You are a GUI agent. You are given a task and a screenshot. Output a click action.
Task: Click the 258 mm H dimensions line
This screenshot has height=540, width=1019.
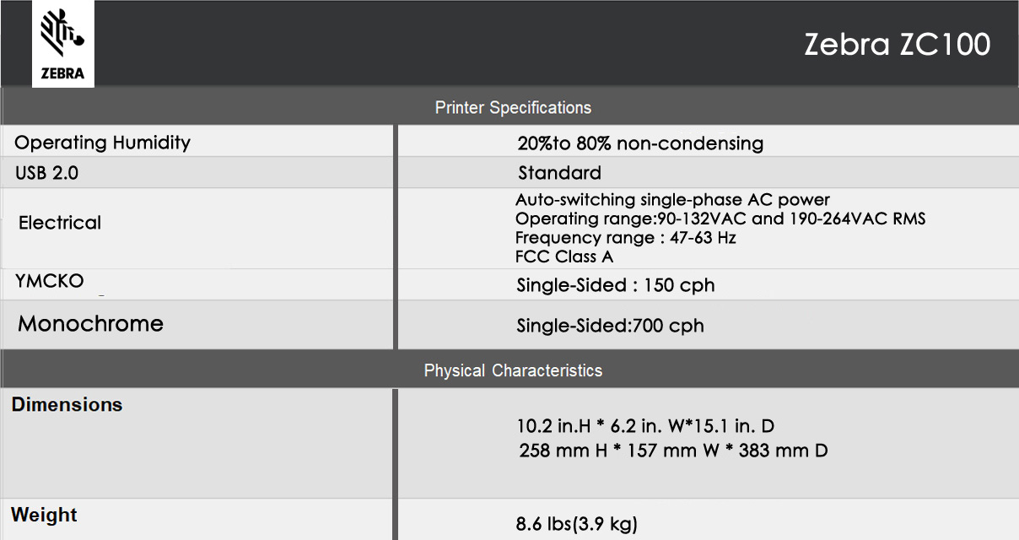point(673,451)
